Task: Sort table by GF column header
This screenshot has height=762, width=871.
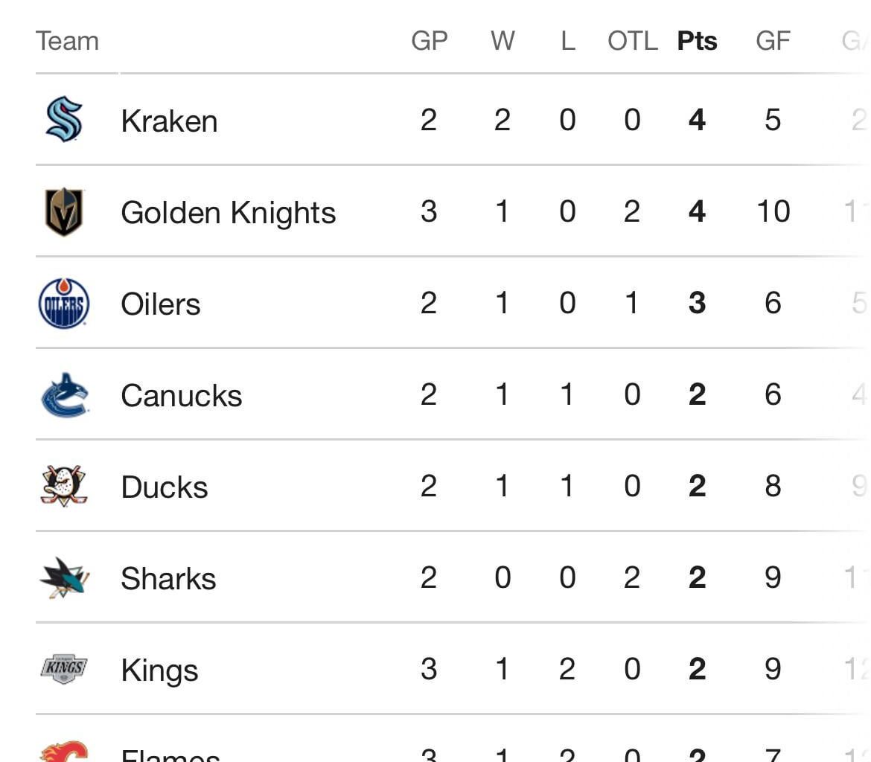Action: tap(773, 41)
